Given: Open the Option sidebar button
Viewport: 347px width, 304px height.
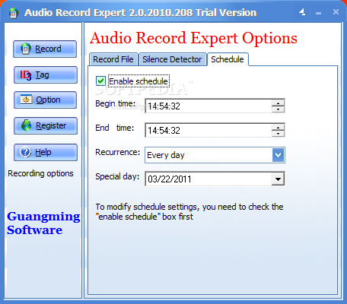Looking at the screenshot, I should [x=45, y=100].
